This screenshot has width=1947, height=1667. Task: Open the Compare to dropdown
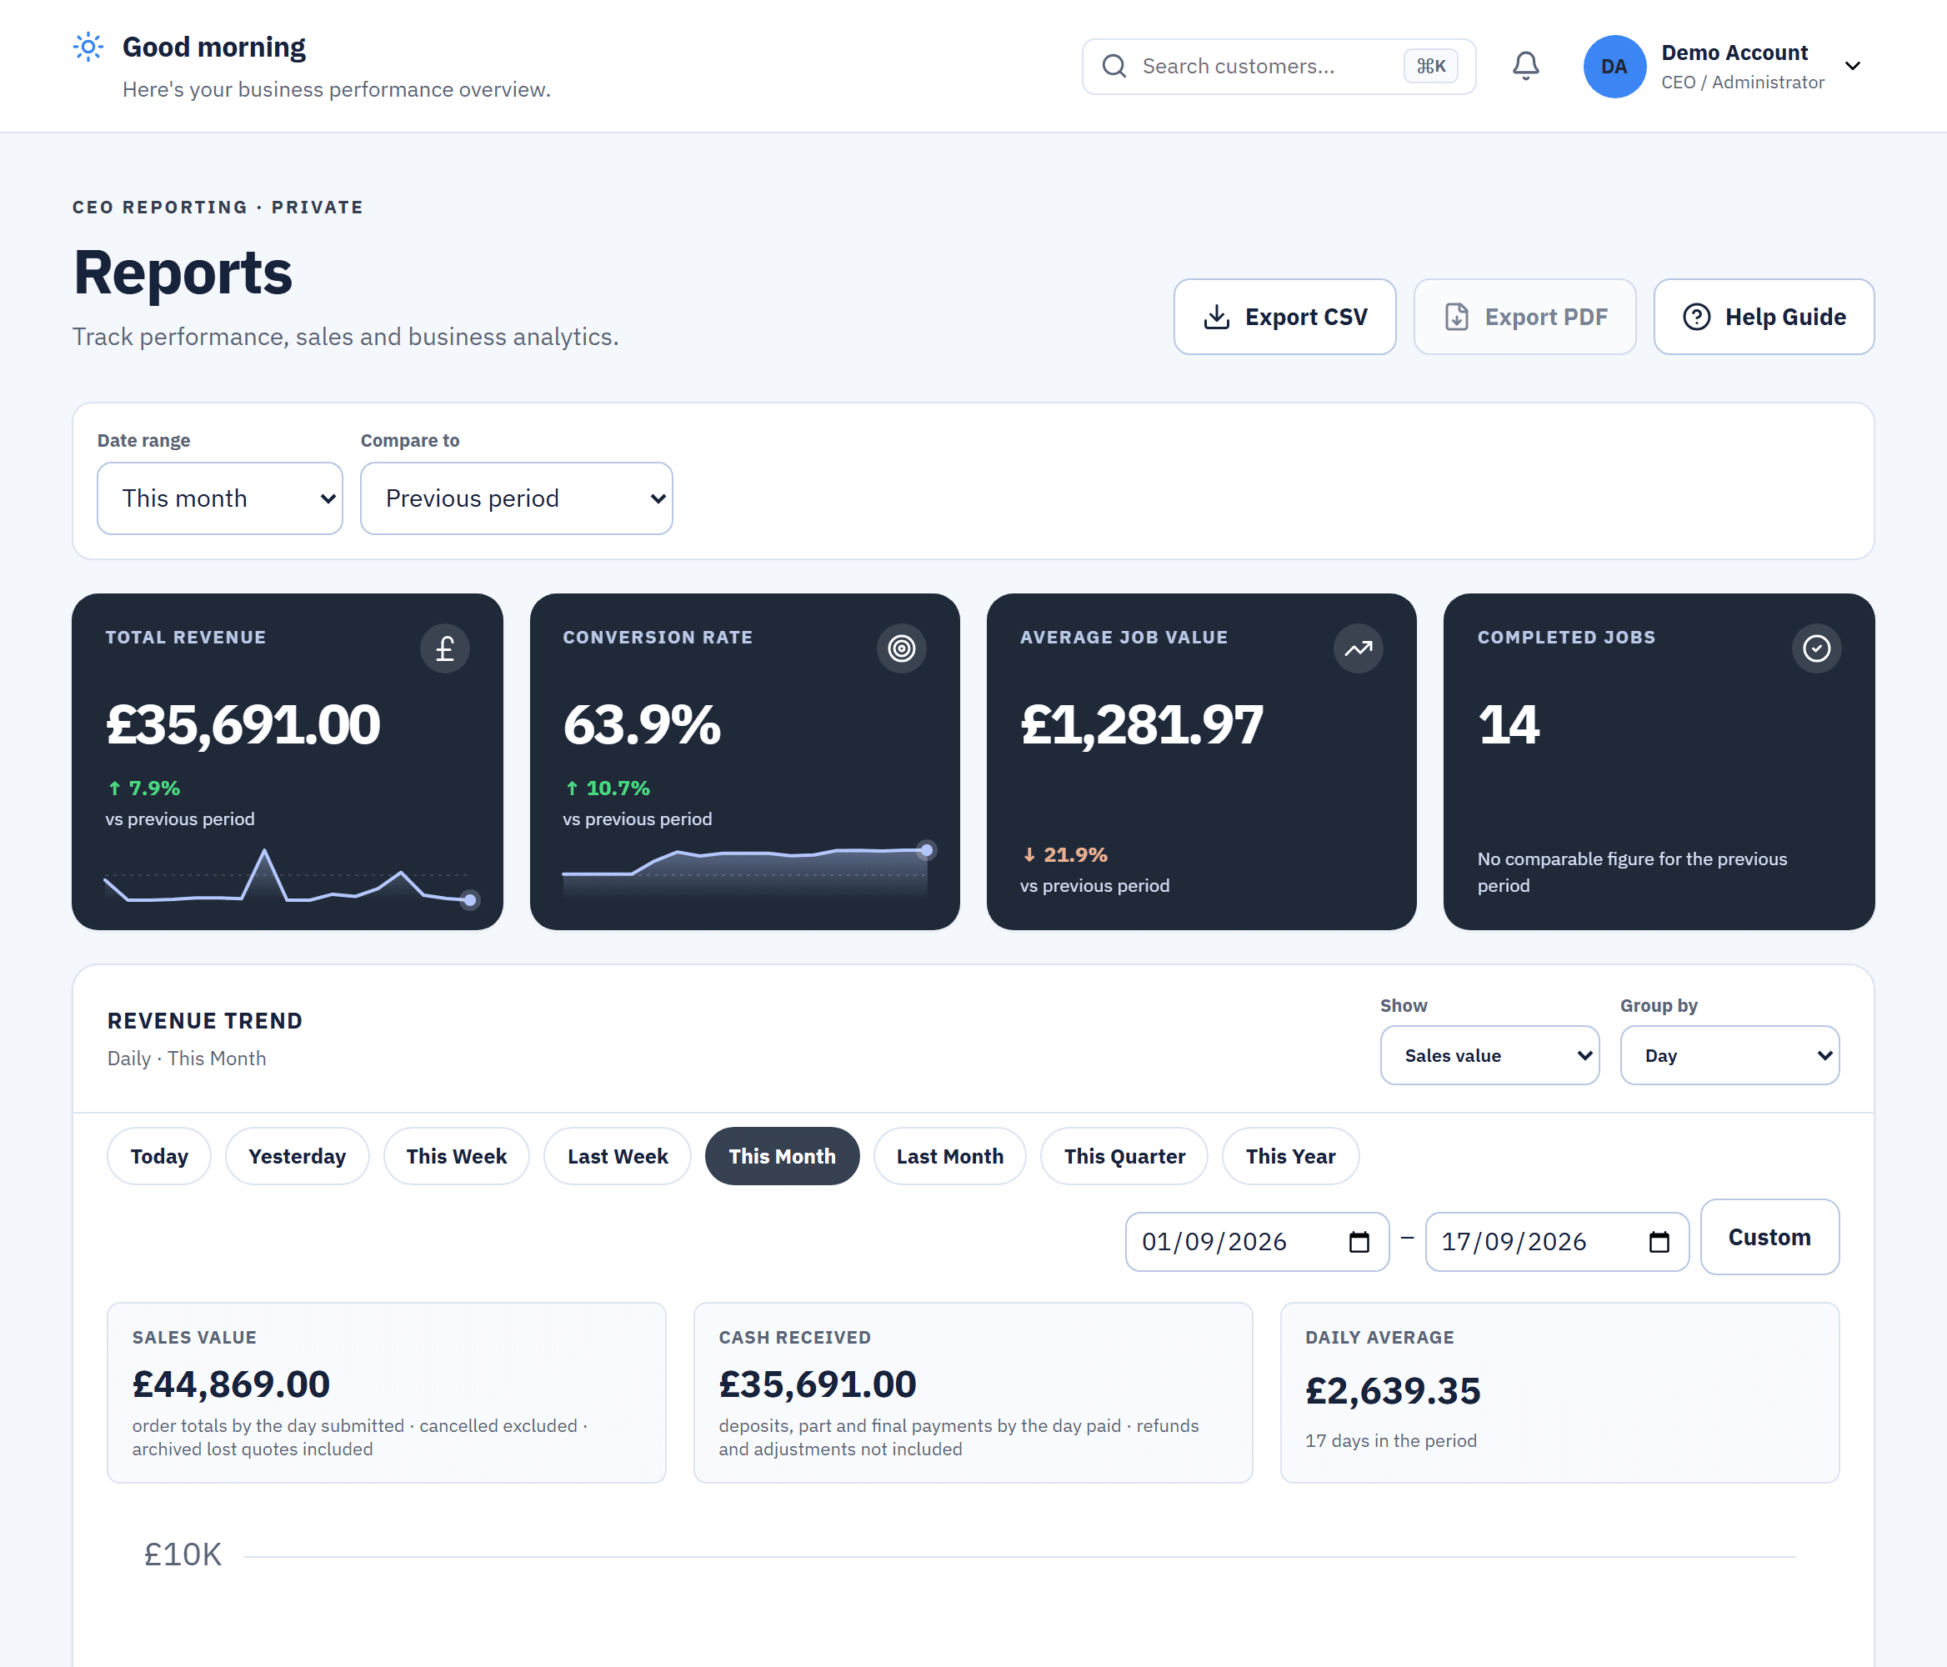pyautogui.click(x=516, y=498)
